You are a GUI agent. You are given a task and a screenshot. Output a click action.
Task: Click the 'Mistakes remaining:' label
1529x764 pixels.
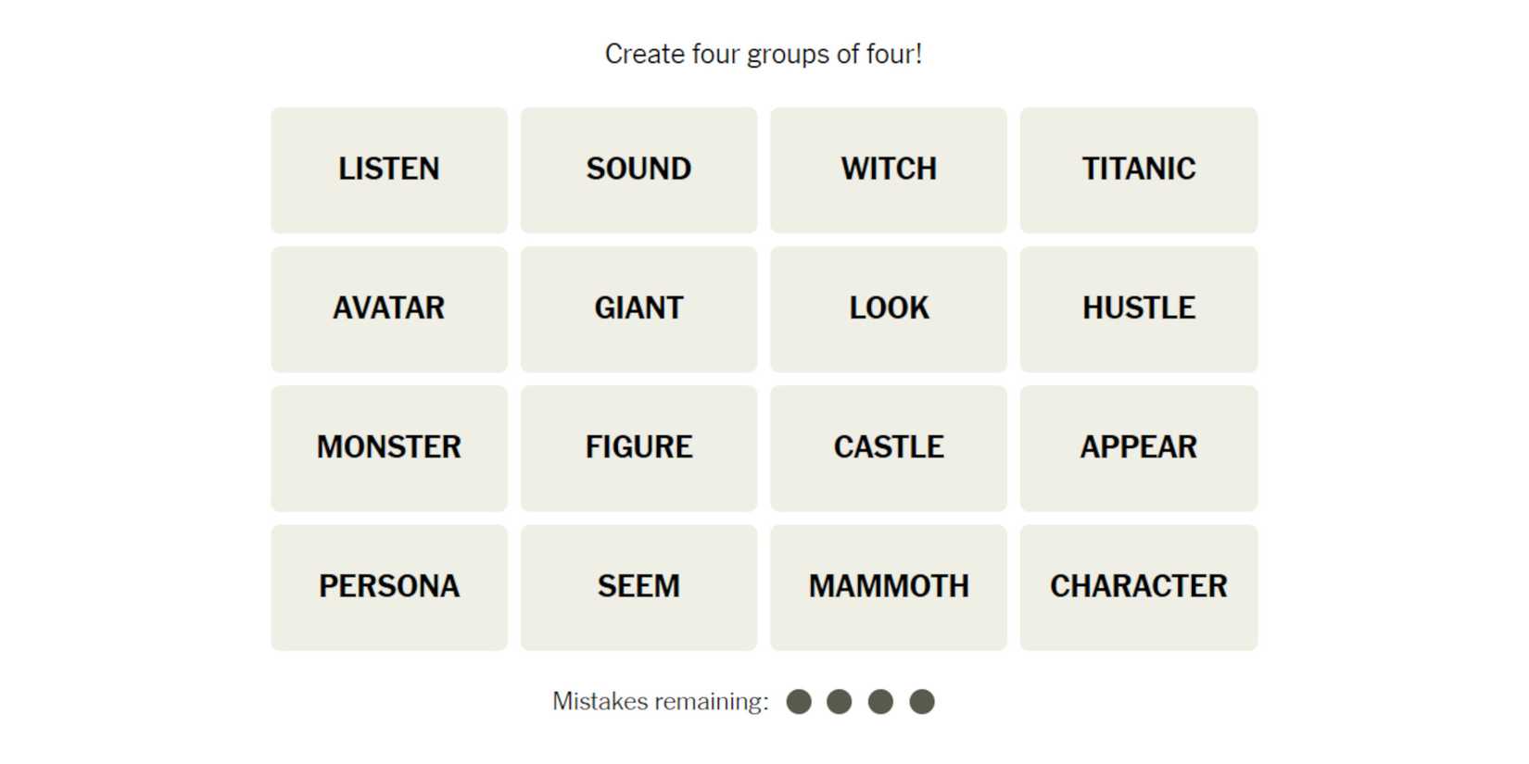(x=660, y=702)
